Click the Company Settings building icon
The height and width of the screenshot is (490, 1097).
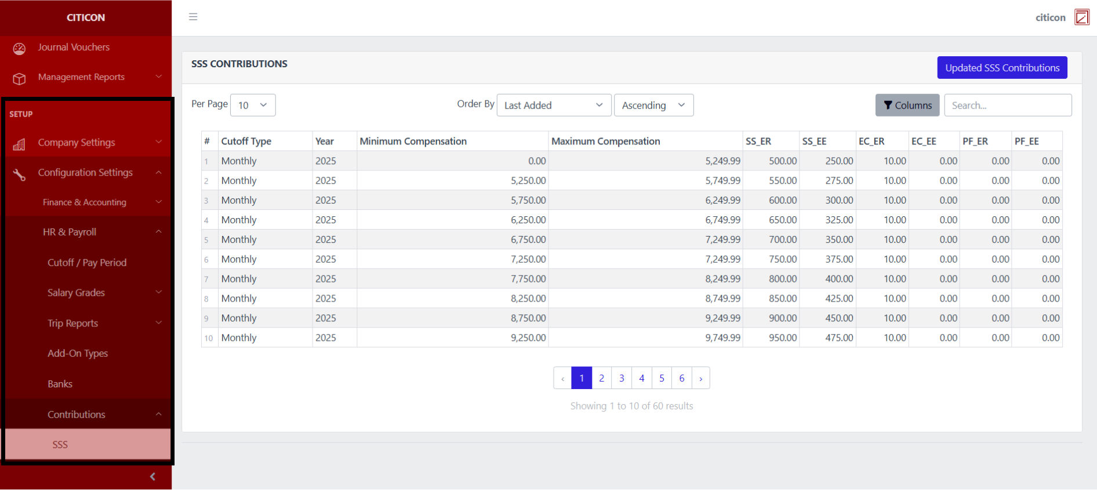coord(19,144)
